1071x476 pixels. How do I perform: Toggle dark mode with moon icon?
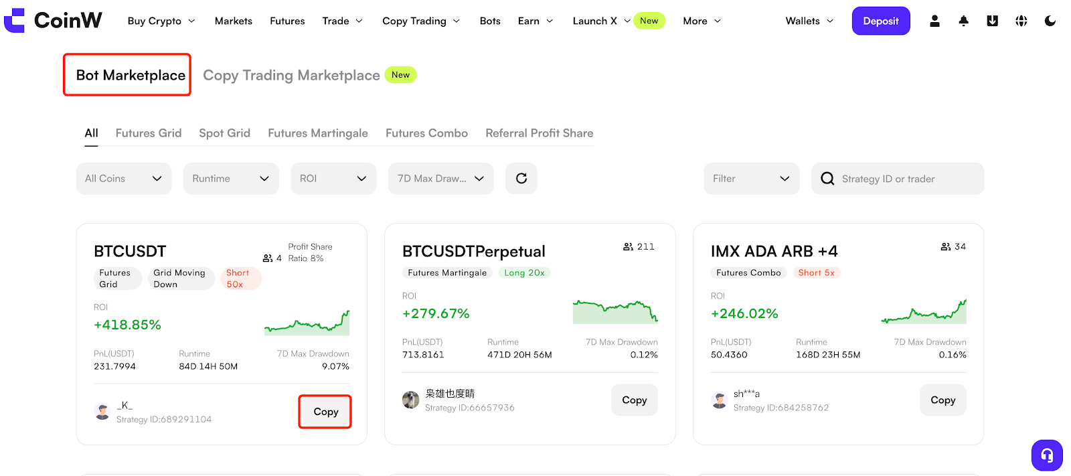[1050, 21]
